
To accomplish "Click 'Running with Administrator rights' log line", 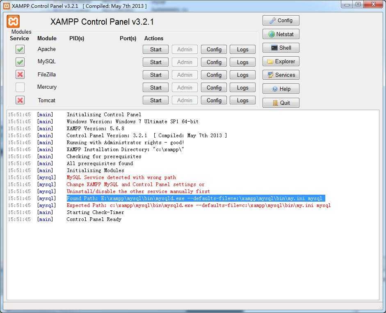I will click(x=125, y=143).
